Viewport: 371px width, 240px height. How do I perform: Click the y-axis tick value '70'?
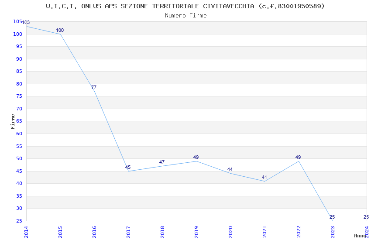click(19, 109)
